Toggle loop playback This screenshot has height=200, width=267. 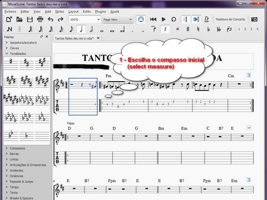tap(174, 19)
